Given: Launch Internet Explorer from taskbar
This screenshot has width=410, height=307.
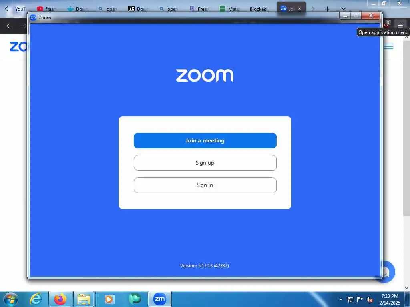Looking at the screenshot, I should [36, 299].
